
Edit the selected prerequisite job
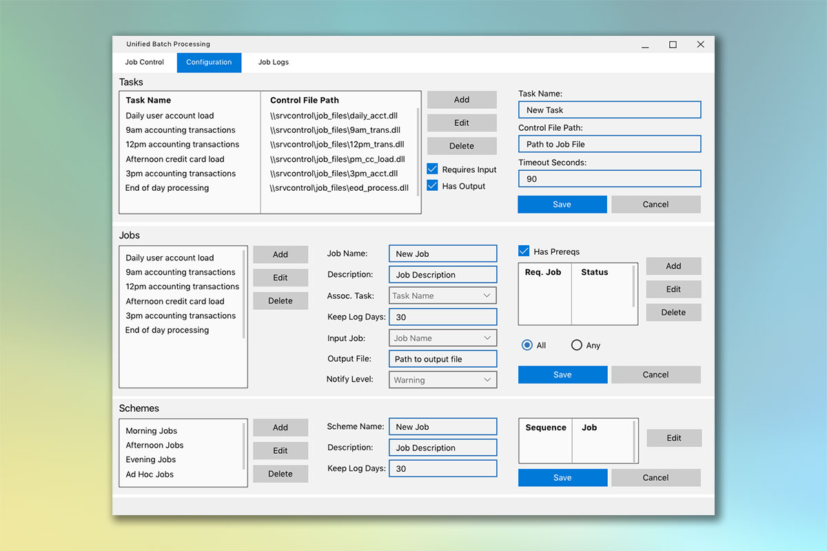(674, 289)
